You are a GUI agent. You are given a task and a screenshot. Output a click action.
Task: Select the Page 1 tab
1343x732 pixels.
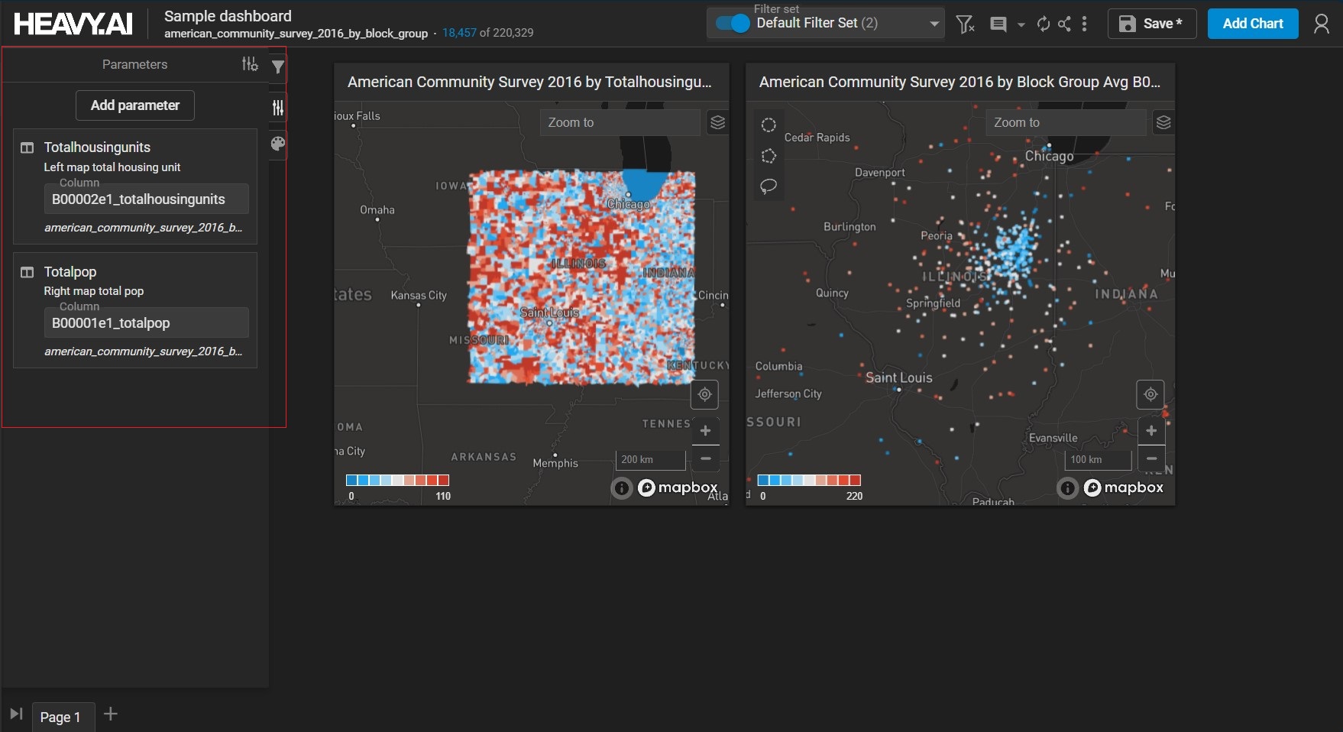click(60, 717)
